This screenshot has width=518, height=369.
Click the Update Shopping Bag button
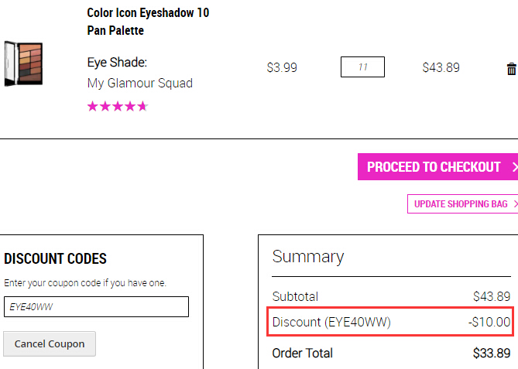(x=462, y=204)
